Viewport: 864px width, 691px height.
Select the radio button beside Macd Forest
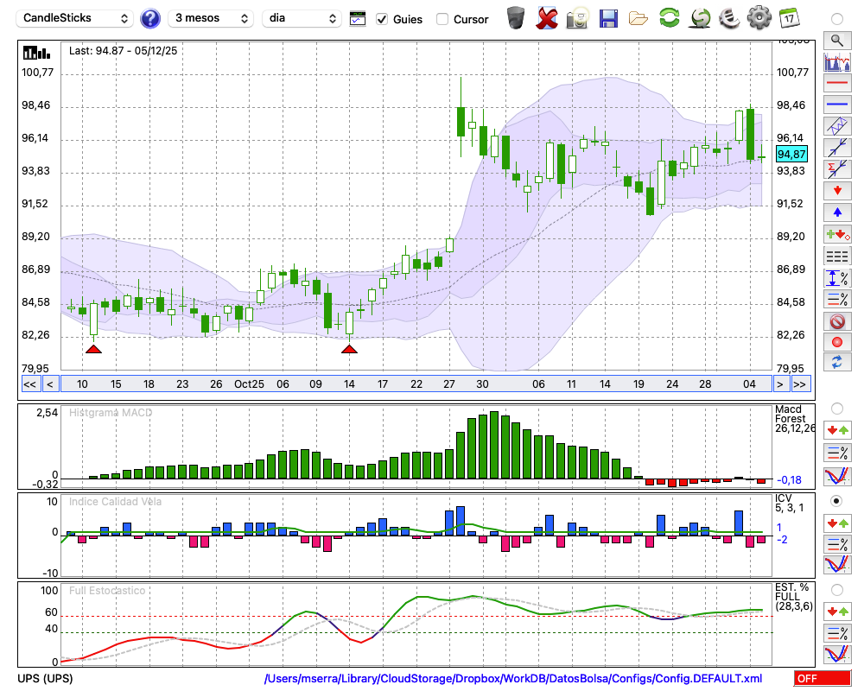point(836,408)
